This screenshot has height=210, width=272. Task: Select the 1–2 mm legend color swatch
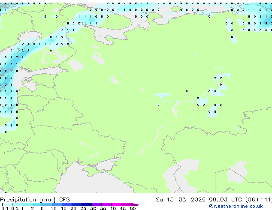(x=27, y=204)
